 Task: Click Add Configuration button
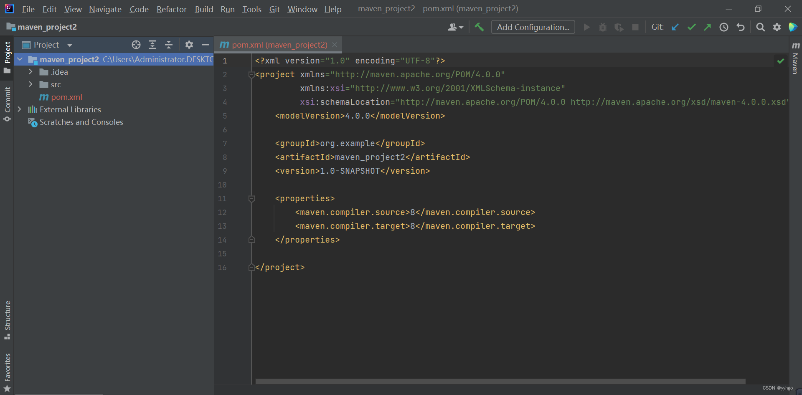533,27
